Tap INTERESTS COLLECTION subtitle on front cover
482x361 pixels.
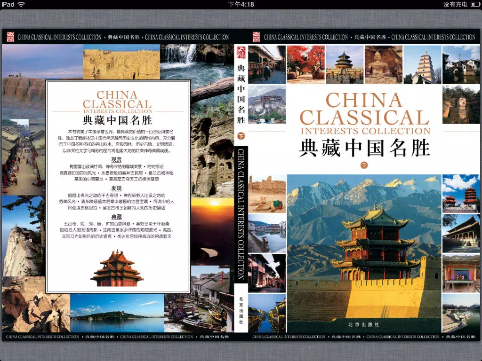pyautogui.click(x=365, y=131)
